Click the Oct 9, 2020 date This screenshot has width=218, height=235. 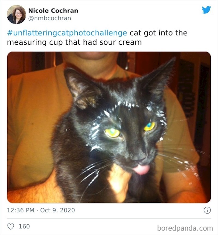click(x=57, y=210)
